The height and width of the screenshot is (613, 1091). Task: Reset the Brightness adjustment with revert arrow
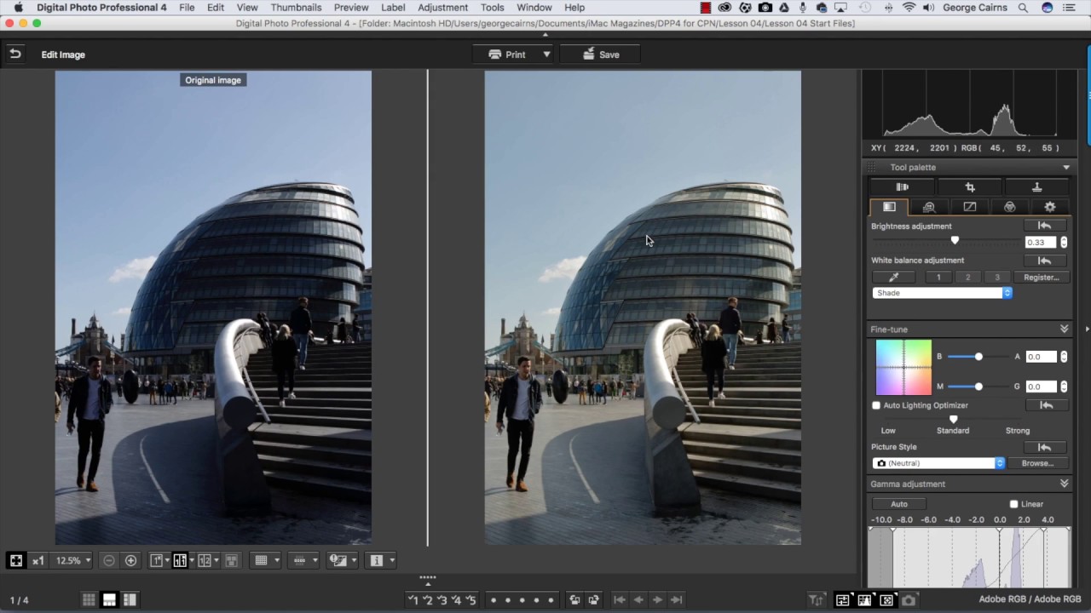click(x=1044, y=226)
